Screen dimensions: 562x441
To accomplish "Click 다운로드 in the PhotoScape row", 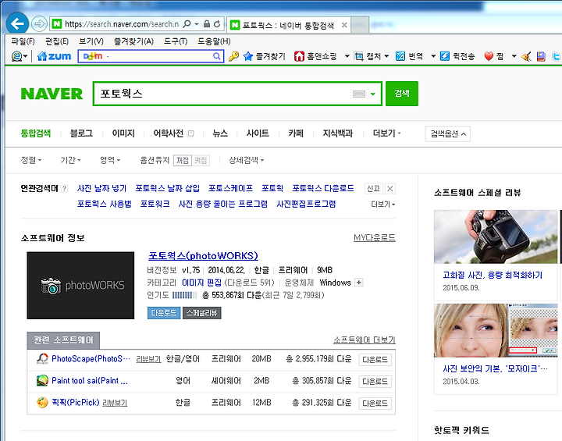I will 375,360.
